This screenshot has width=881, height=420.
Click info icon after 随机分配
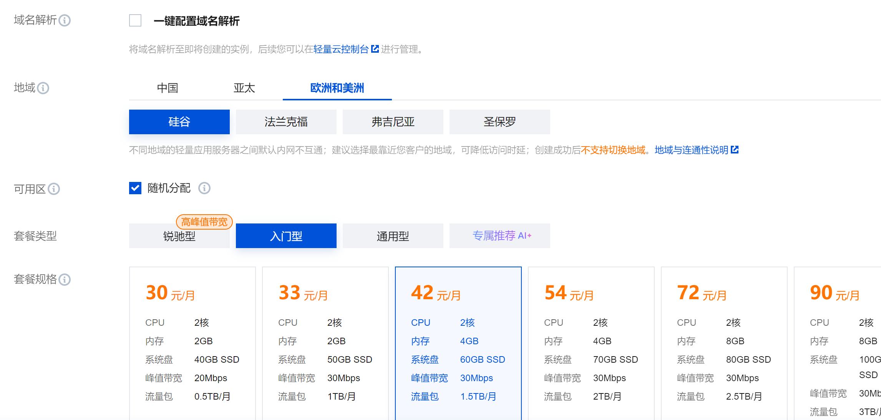[204, 188]
